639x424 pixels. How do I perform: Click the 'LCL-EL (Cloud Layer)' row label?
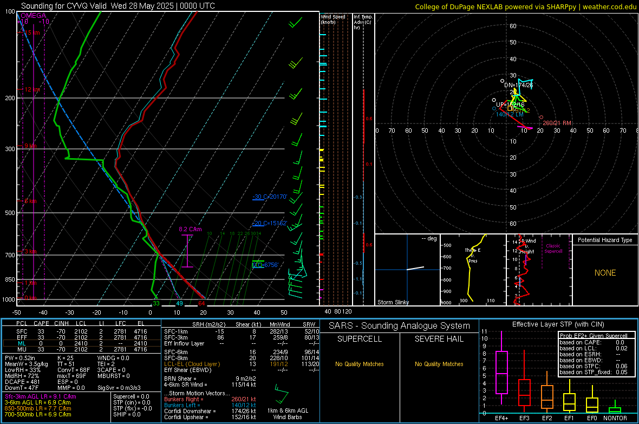[192, 364]
